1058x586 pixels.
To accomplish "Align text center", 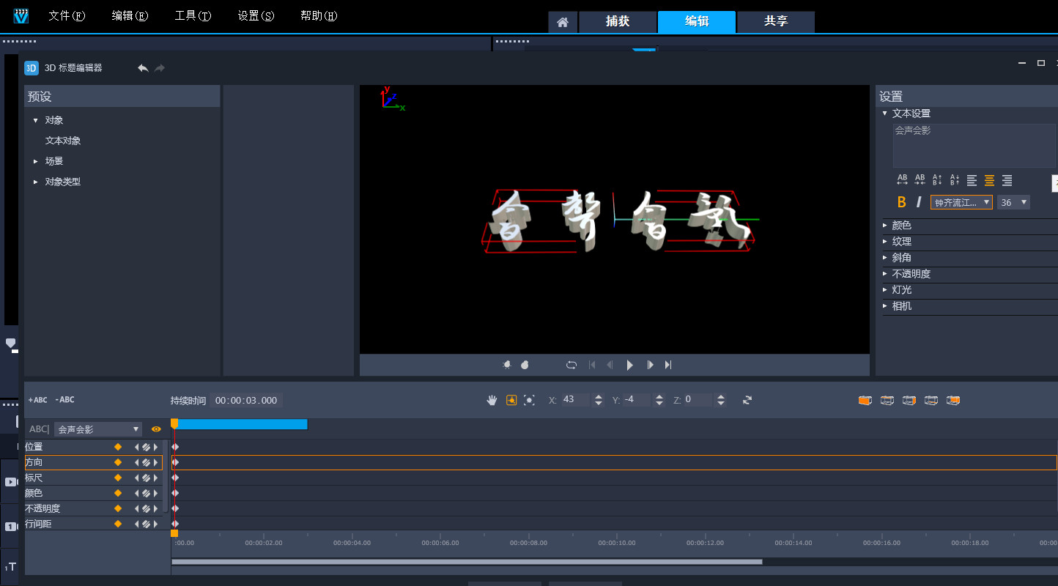I will point(990,180).
